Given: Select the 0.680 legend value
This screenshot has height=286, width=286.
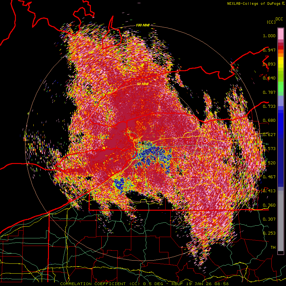Looking at the screenshot, I should (x=269, y=120).
